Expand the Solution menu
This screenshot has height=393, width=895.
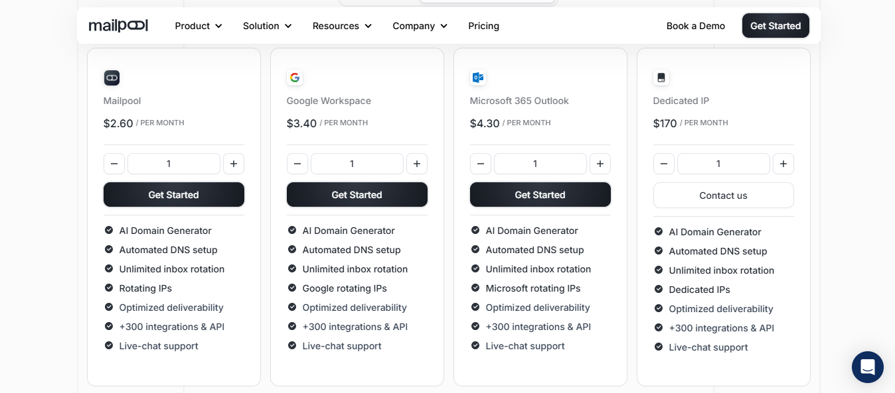[267, 26]
